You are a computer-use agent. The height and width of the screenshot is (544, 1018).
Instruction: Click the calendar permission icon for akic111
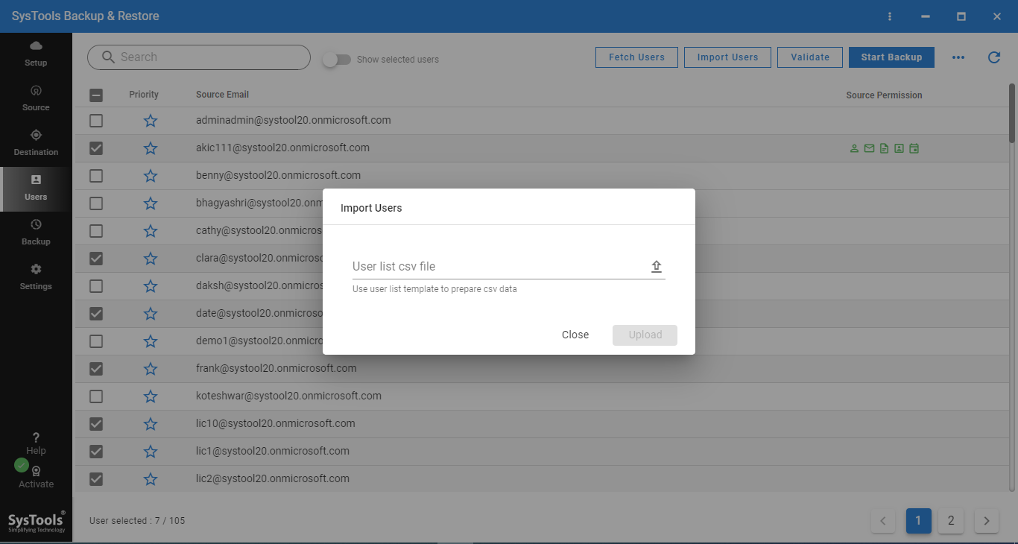pyautogui.click(x=914, y=148)
